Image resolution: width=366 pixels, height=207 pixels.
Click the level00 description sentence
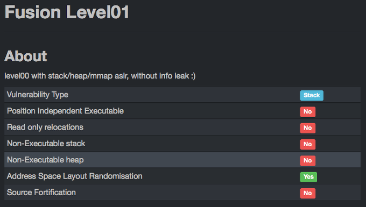[x=100, y=76]
